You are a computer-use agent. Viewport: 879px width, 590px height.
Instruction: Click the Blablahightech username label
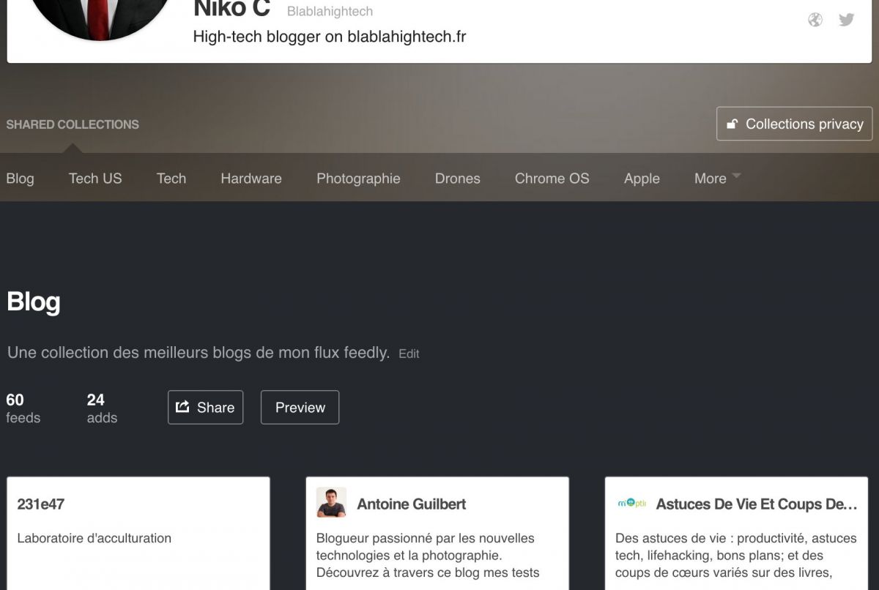coord(330,12)
